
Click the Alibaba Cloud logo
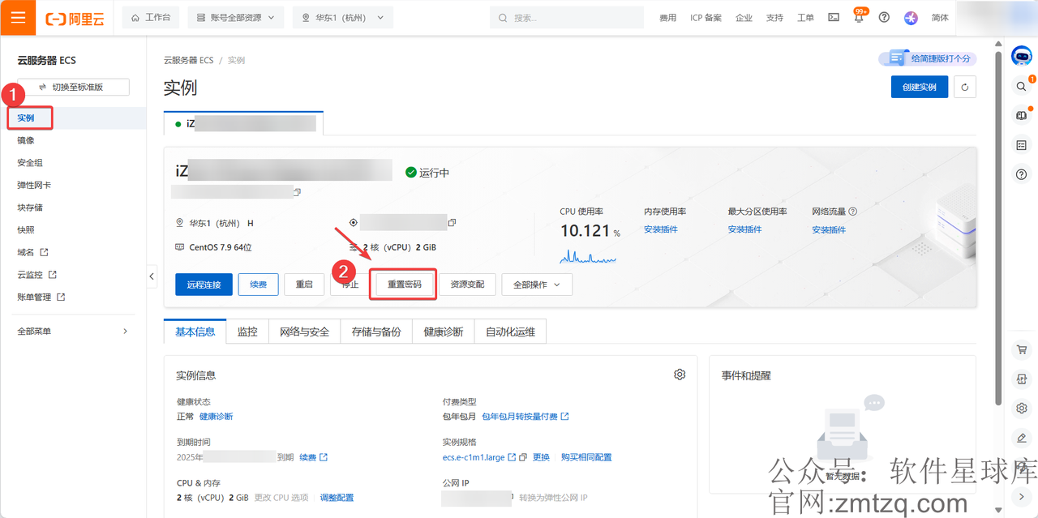click(x=75, y=18)
